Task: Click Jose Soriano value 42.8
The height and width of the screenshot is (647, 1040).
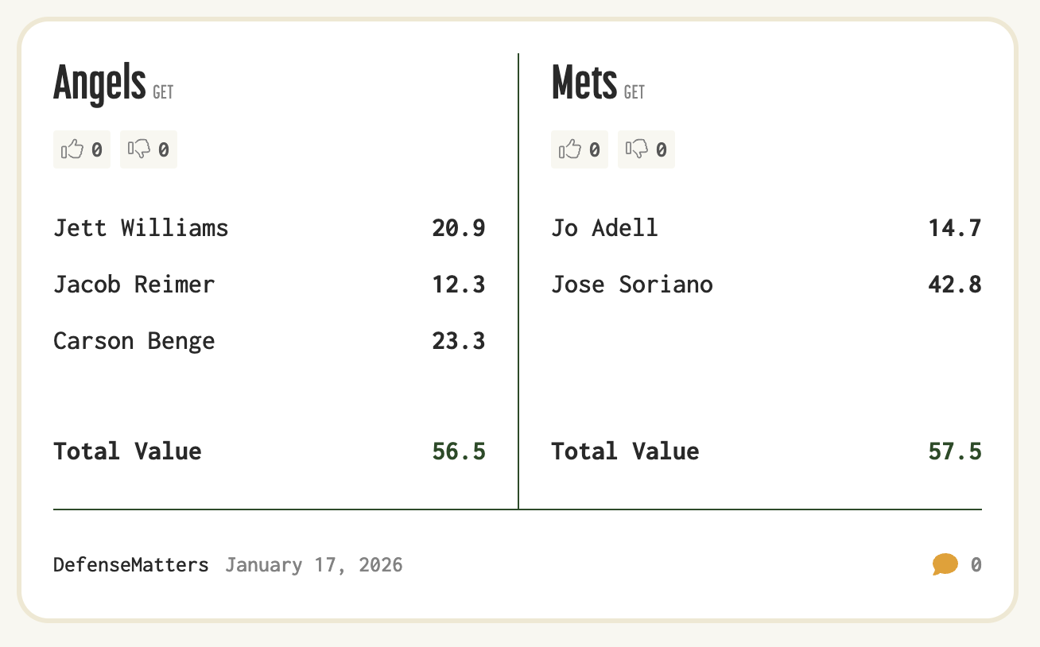Action: [x=954, y=285]
